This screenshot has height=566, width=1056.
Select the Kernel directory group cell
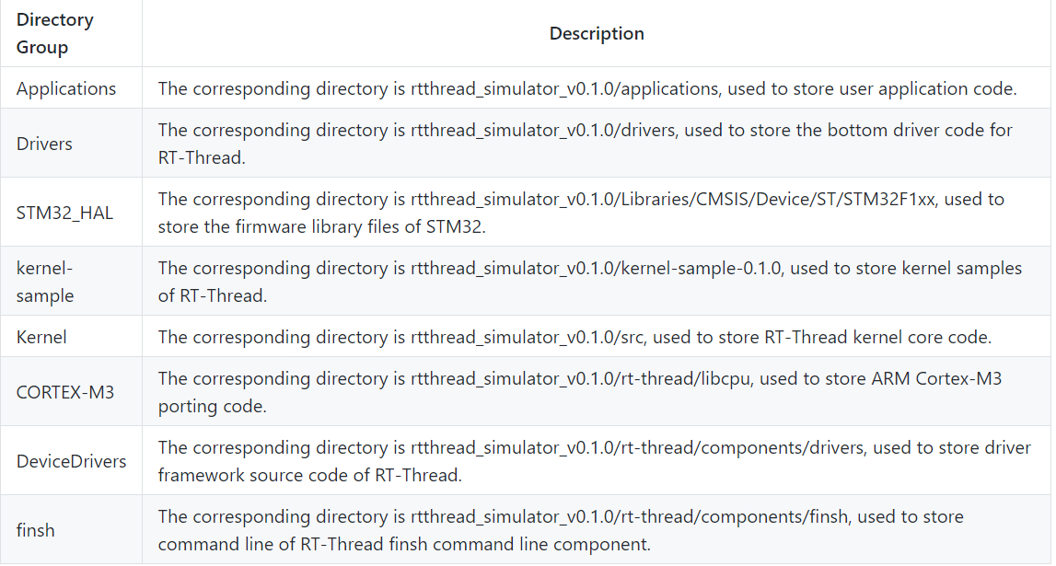click(x=41, y=338)
